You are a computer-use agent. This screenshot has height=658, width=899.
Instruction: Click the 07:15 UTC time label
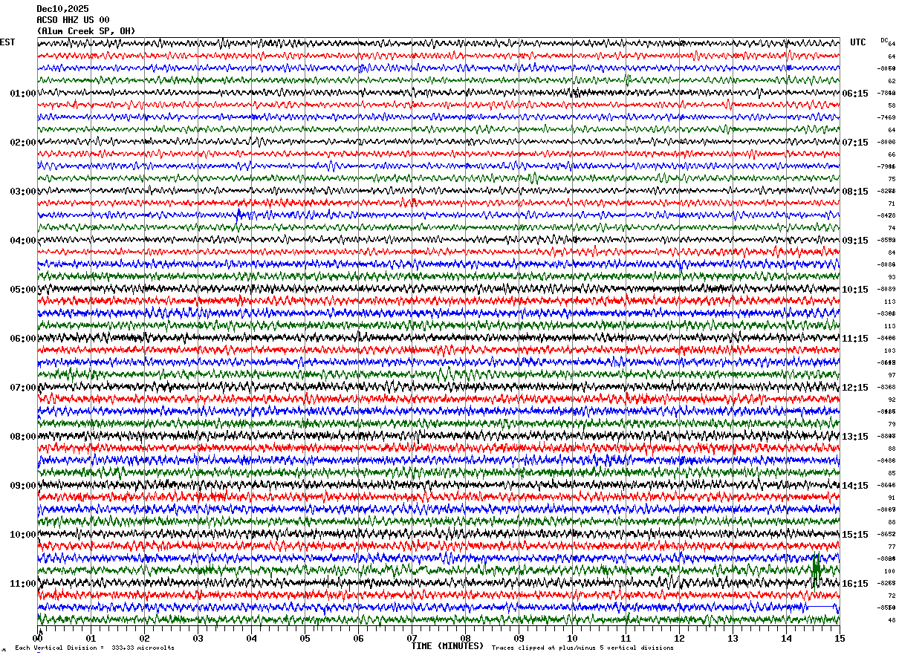tap(855, 143)
